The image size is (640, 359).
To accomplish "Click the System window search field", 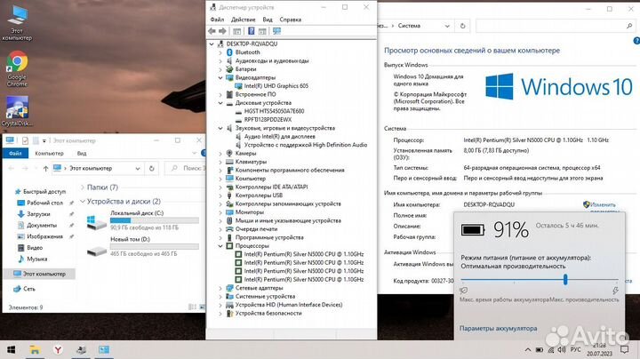I will [x=555, y=26].
